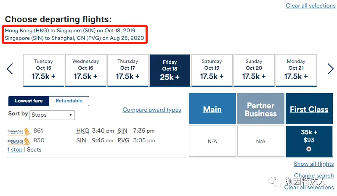
Task: Click Show all flights link
Action: click(x=313, y=164)
